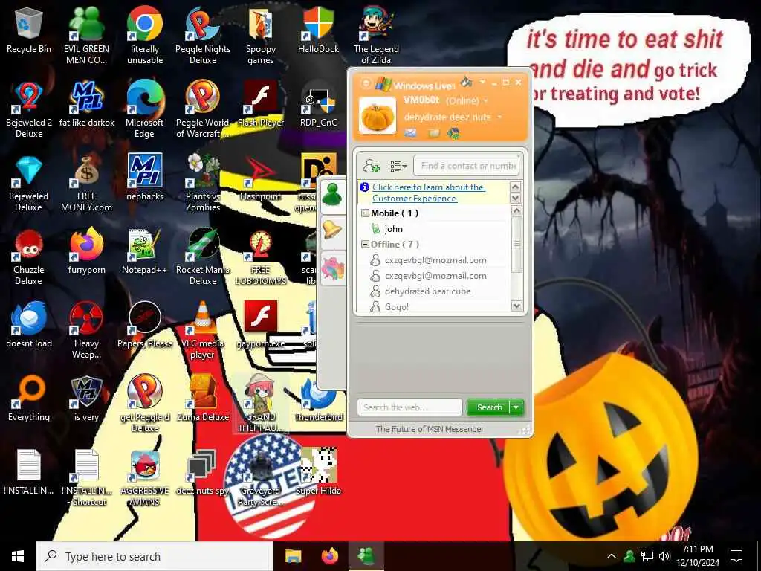Collapse the Offline contact group

coord(365,244)
